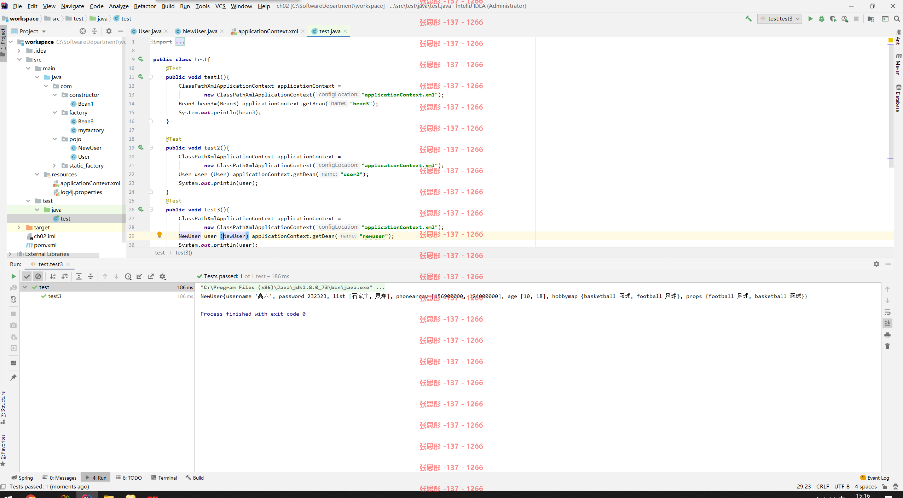Toggle scroll to end of console

coord(887,323)
